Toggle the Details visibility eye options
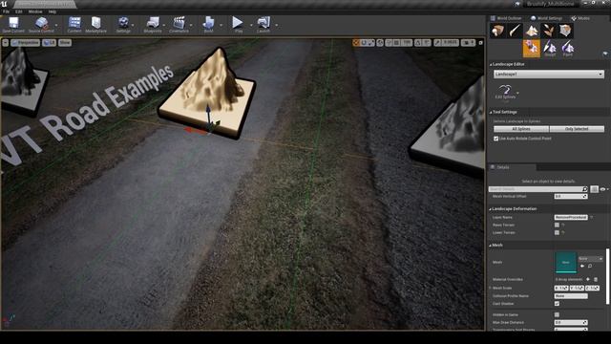The width and height of the screenshot is (611, 344). click(604, 189)
